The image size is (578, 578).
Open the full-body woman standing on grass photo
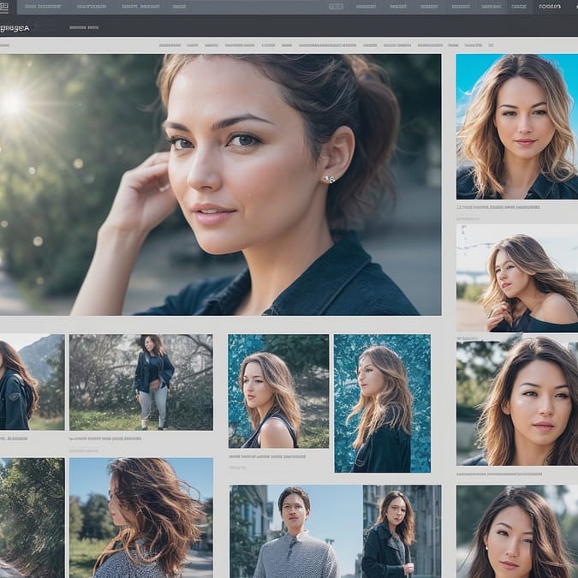coord(141,382)
